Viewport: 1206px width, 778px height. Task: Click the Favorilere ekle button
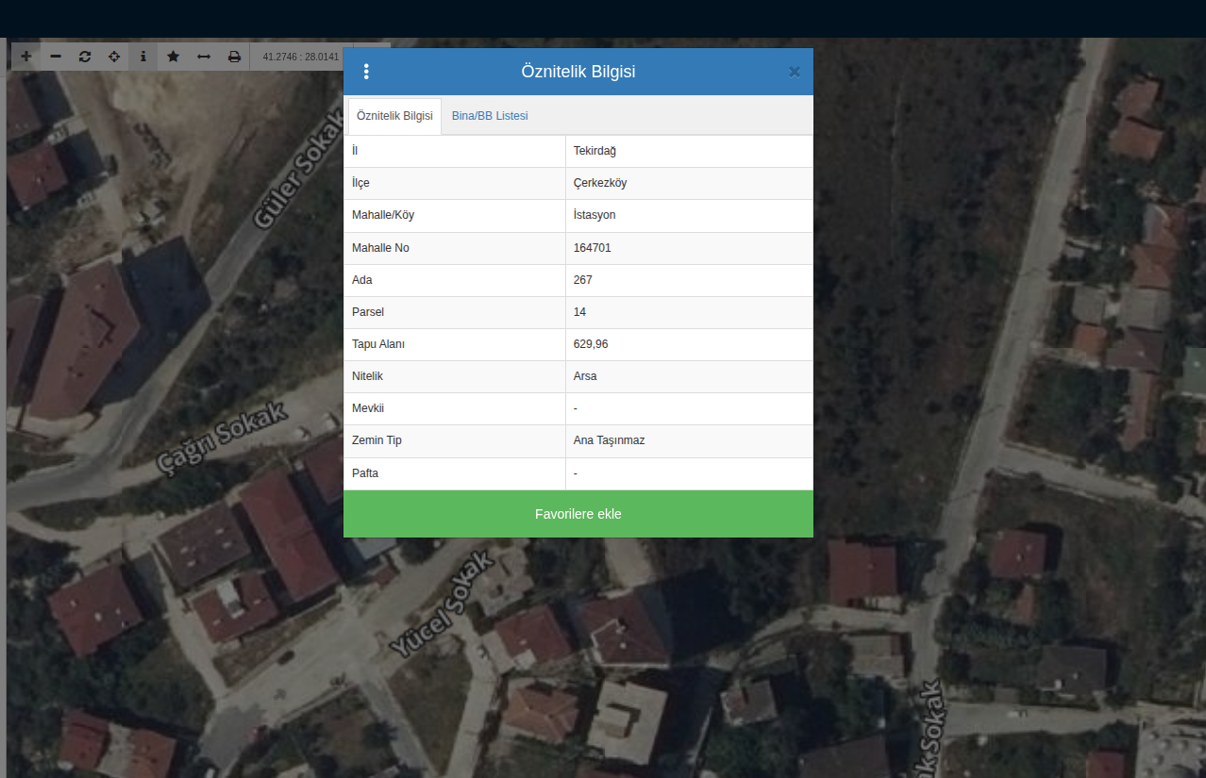point(578,514)
